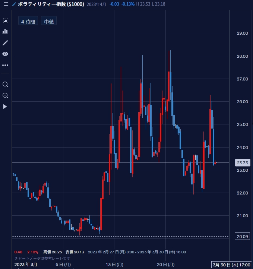Zoom out using the minus magnifier
The image size is (253, 269).
[x=5, y=84]
